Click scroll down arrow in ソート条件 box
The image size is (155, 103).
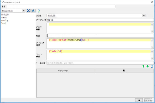coord(152,58)
